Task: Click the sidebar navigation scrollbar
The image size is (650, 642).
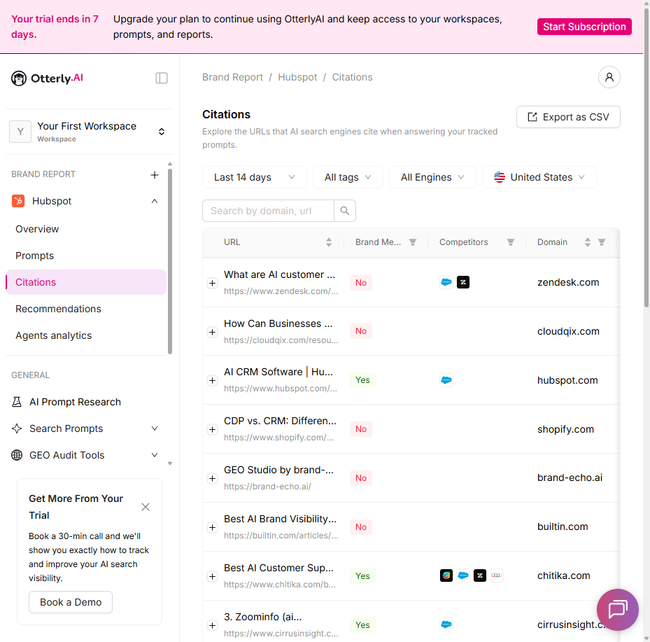Action: pos(170,261)
